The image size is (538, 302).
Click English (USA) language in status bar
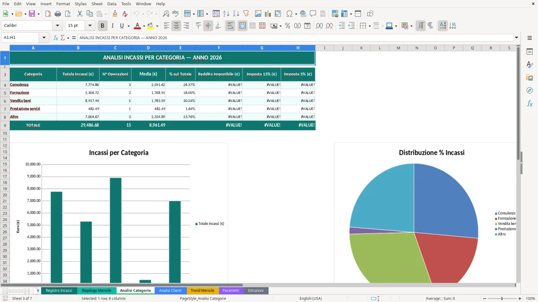click(x=311, y=298)
